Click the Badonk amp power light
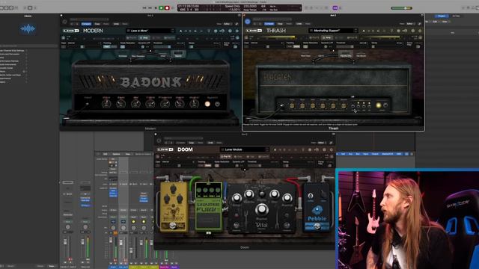Viewport: 479px width, 269px height. 207,104
